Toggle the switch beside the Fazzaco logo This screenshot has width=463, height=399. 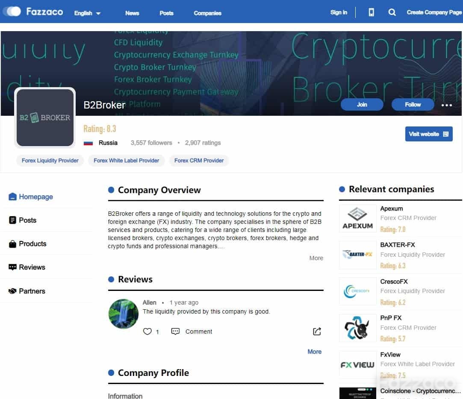click(12, 12)
